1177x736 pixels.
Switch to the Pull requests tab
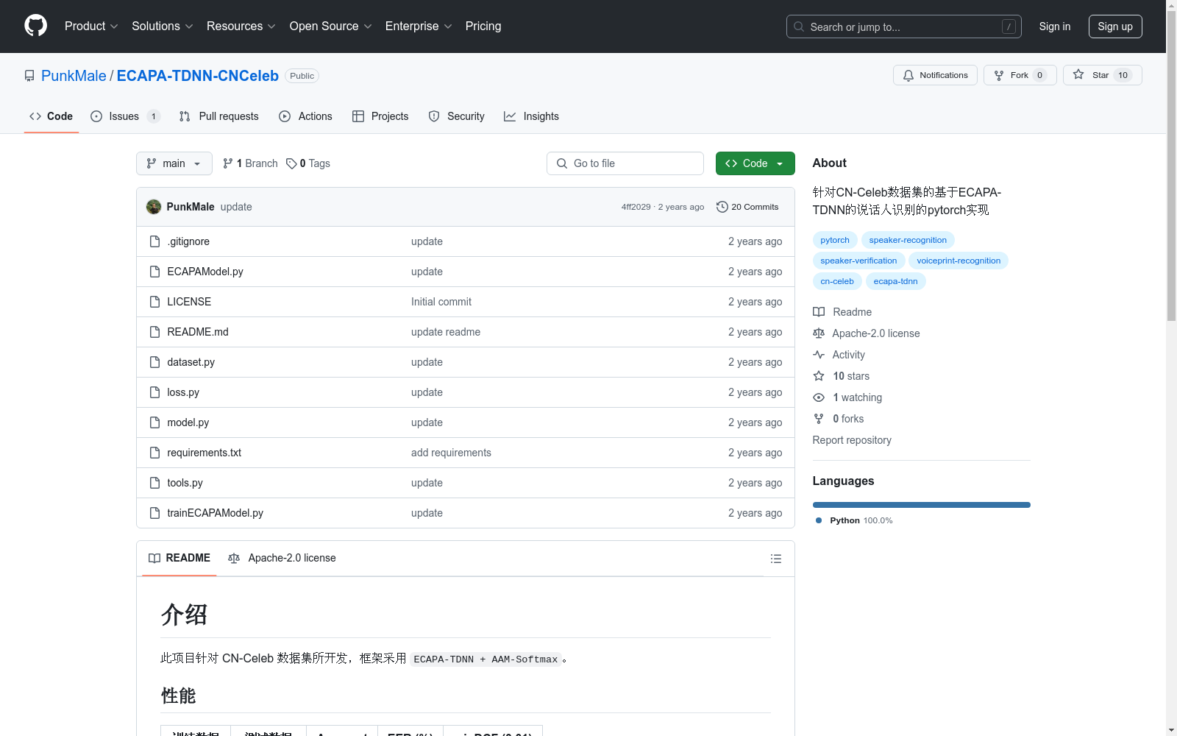(x=219, y=116)
